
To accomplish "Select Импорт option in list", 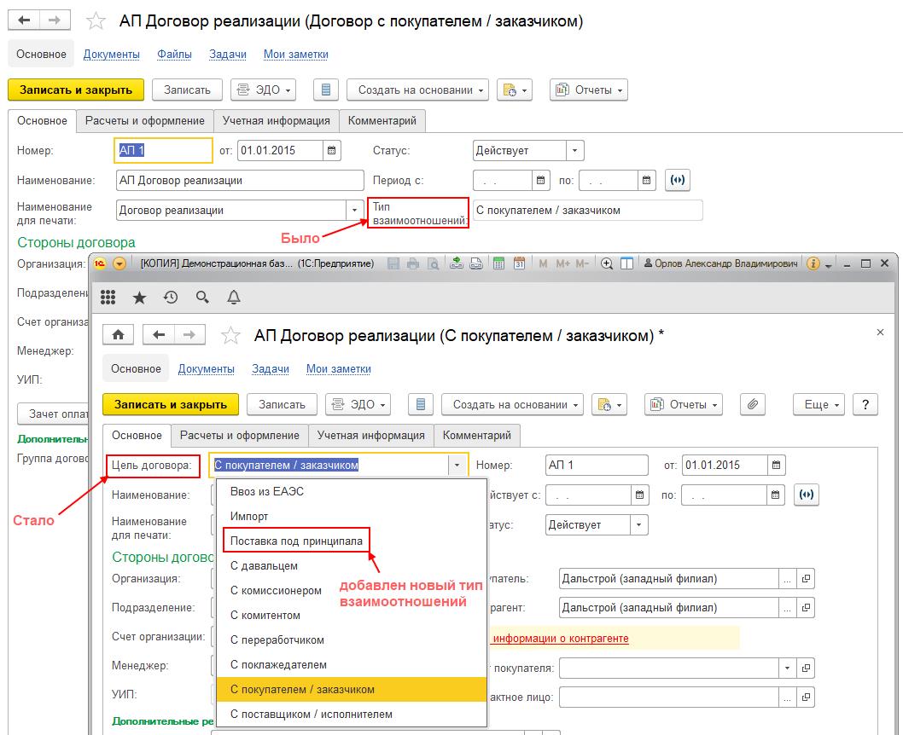I will coord(352,516).
